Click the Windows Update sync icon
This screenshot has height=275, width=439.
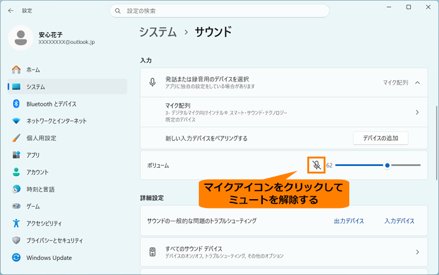[x=16, y=257]
